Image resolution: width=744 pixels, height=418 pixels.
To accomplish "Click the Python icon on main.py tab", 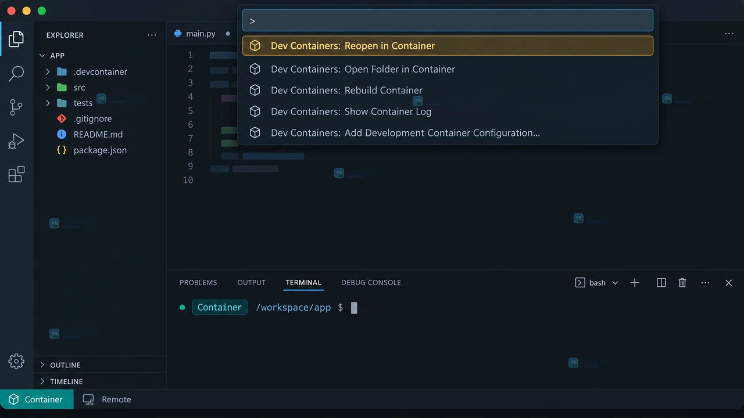I will point(178,34).
